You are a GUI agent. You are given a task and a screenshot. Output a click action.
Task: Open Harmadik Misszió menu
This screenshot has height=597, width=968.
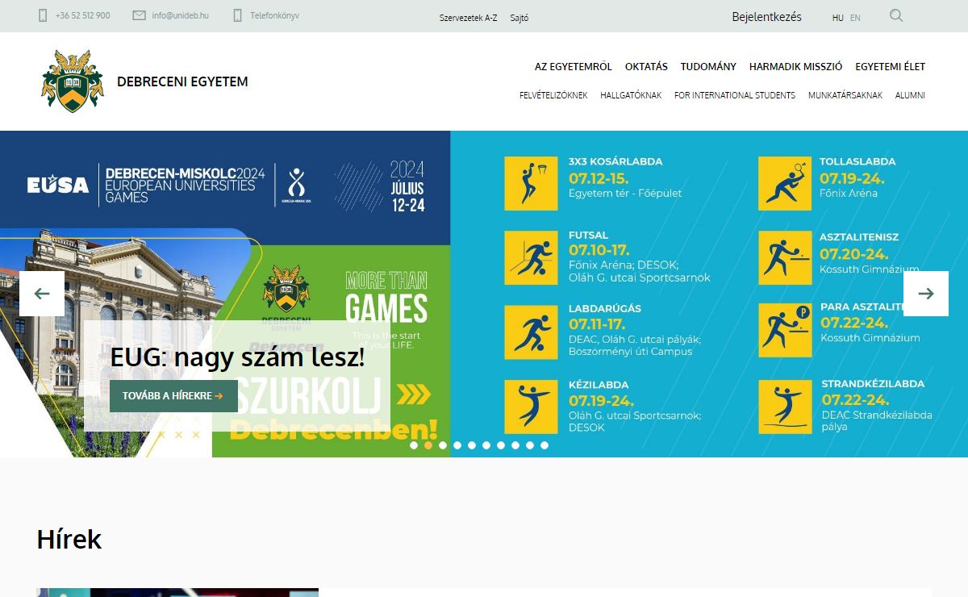795,67
